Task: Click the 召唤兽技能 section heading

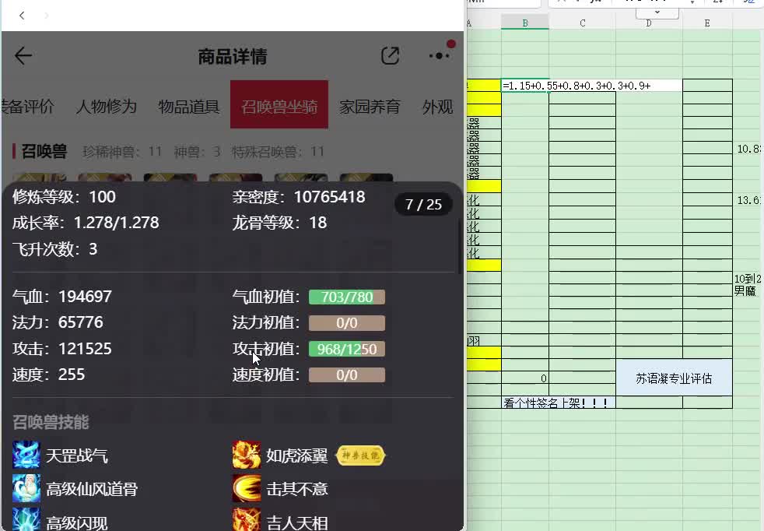Action: 51,422
